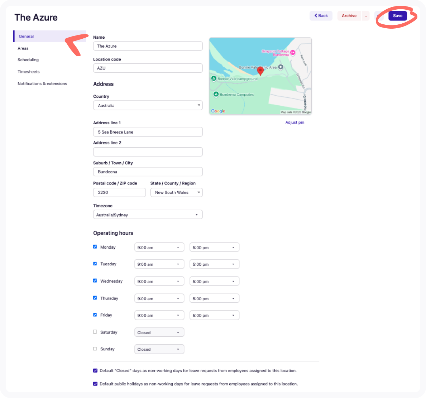Toggle the default public holidays checkbox
426x398 pixels.
click(95, 384)
